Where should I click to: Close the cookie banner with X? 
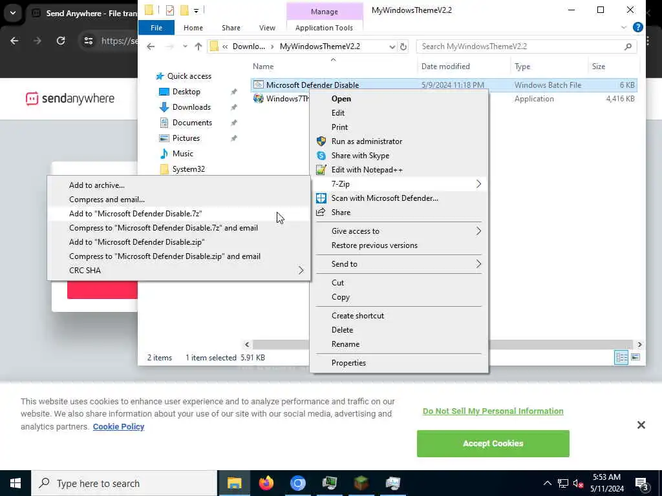(x=641, y=425)
